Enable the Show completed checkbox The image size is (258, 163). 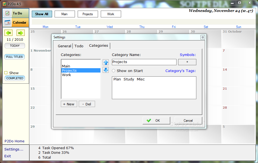[x=6, y=73]
